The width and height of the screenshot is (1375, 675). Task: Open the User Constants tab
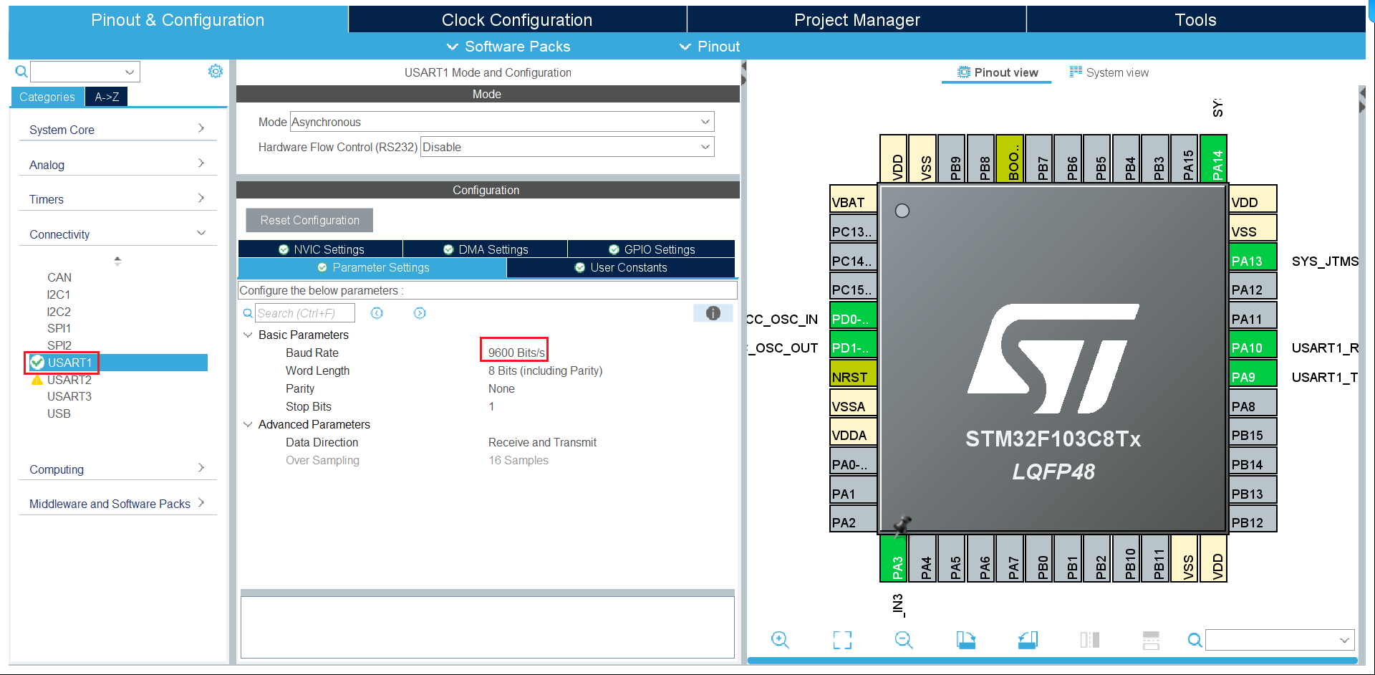point(621,267)
